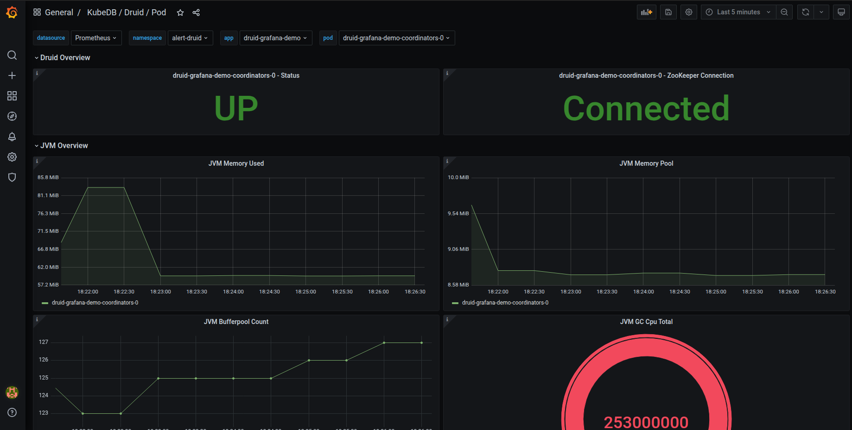
Task: Click the user profile avatar
Action: point(12,393)
